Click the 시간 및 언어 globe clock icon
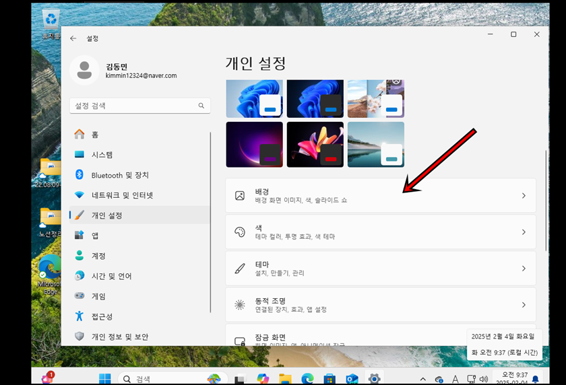The height and width of the screenshot is (385, 566). tap(80, 276)
